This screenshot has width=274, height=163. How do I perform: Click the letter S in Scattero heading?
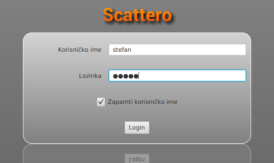(x=108, y=15)
